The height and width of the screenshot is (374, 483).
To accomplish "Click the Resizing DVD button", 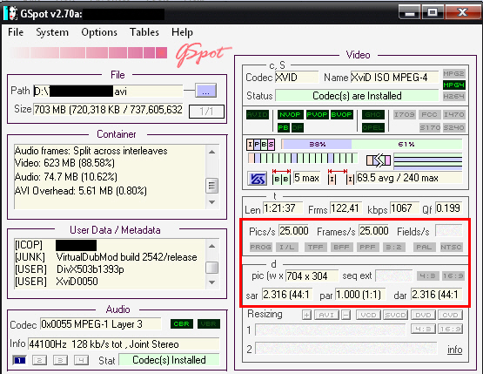I will pyautogui.click(x=423, y=315).
